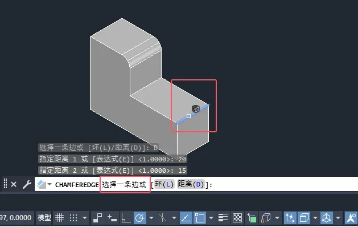358x227 pixels.
Task: Open 3D object snap dropdown
Action: click(277, 218)
